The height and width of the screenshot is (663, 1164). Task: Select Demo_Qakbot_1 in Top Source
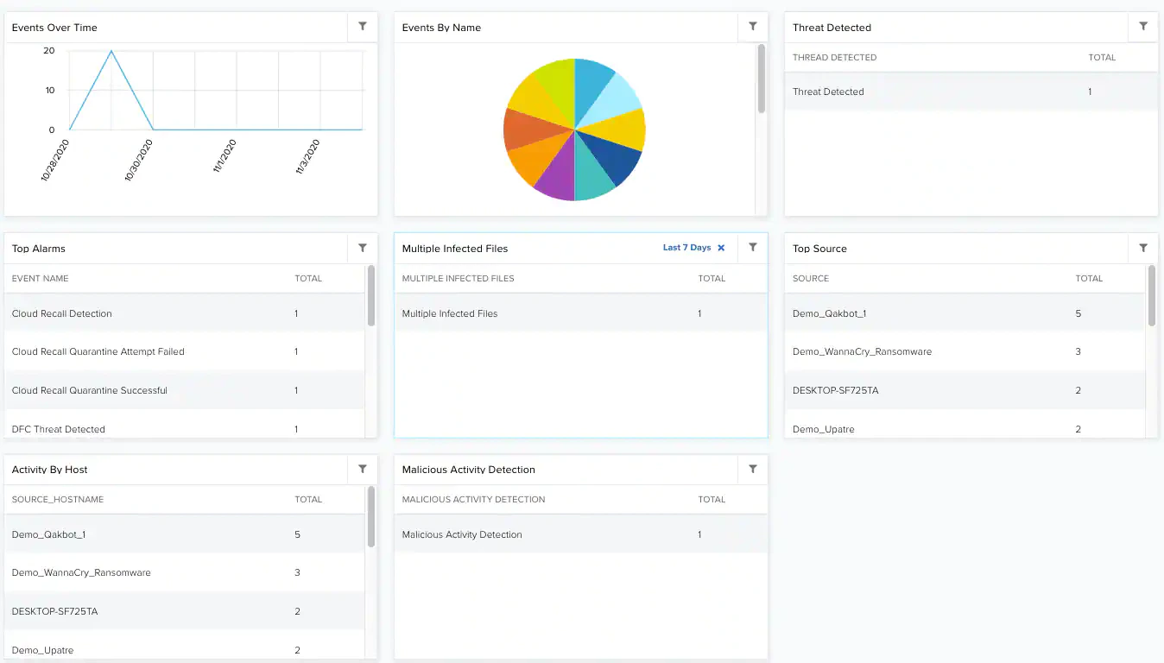(x=965, y=313)
